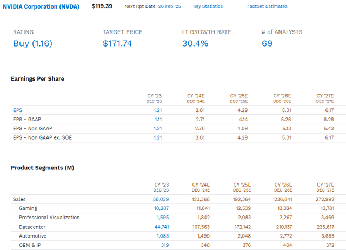Viewport: 346px width, 250px height.
Task: Click Datacenter CY '23 value 44,741
Action: 162,227
